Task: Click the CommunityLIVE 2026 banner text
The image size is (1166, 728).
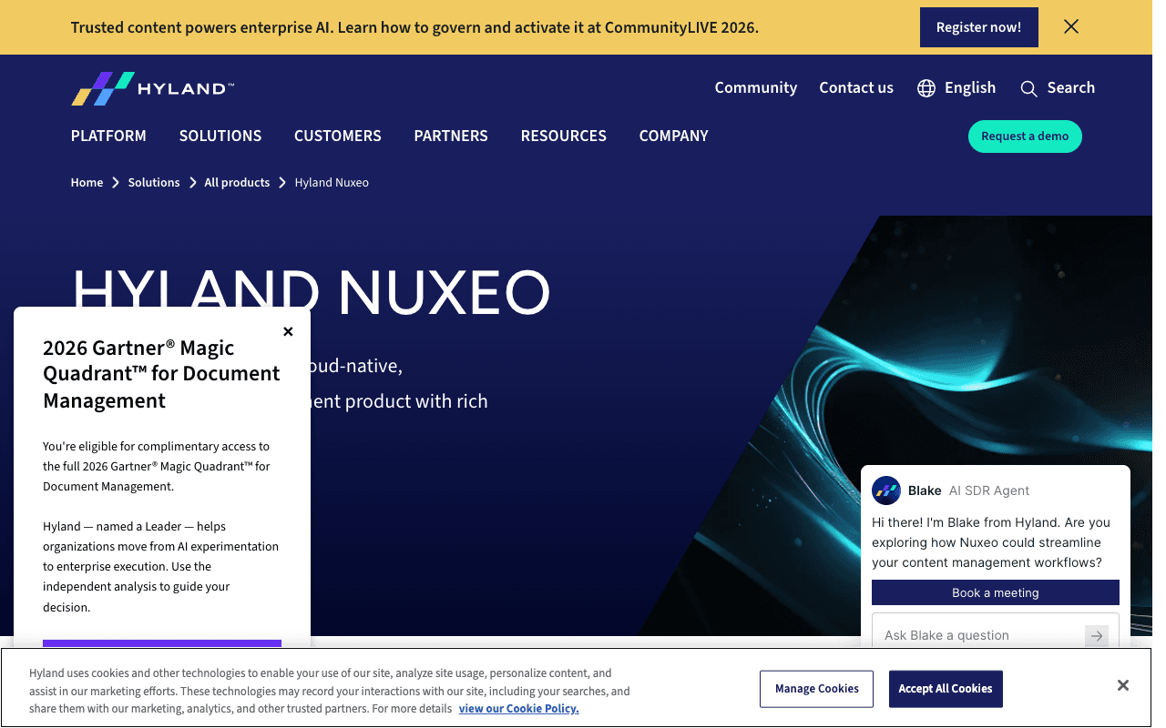Action: (414, 27)
